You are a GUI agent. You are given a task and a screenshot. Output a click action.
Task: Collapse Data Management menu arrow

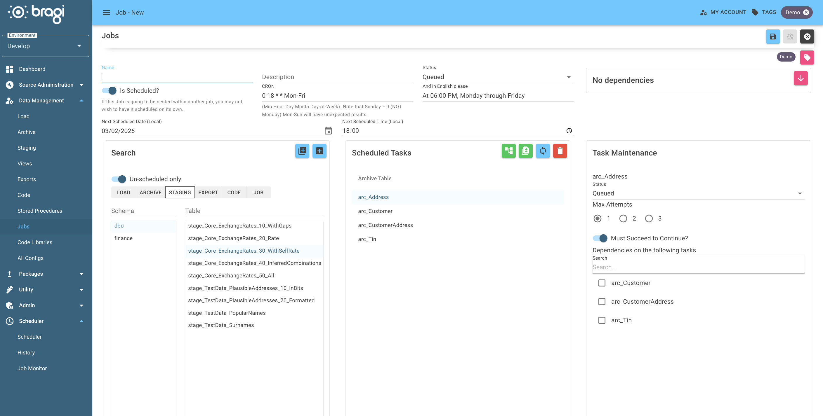pyautogui.click(x=81, y=100)
